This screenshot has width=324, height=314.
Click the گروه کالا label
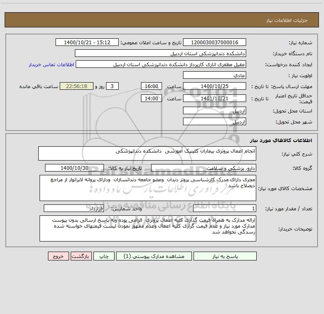click(x=302, y=168)
